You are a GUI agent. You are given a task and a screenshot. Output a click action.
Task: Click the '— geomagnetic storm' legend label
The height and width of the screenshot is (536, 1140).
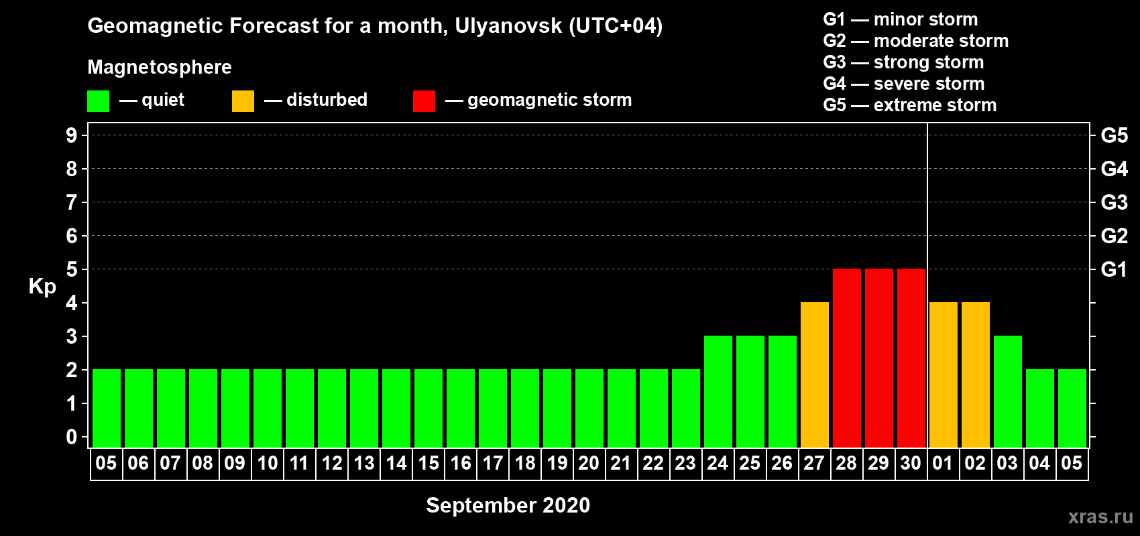click(x=538, y=100)
